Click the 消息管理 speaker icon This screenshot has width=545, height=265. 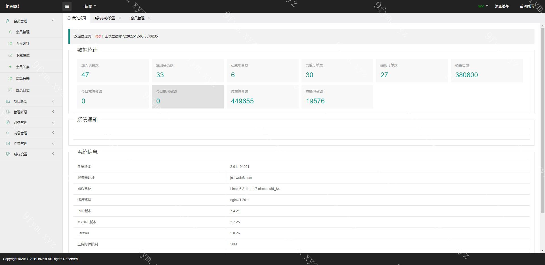point(8,133)
